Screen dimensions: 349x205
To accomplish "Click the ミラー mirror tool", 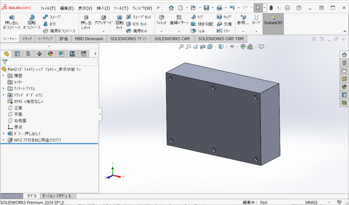I will (x=224, y=31).
